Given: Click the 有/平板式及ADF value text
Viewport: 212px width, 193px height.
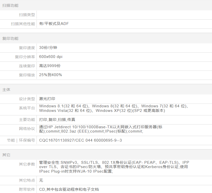Looking at the screenshot, I should (54, 24).
